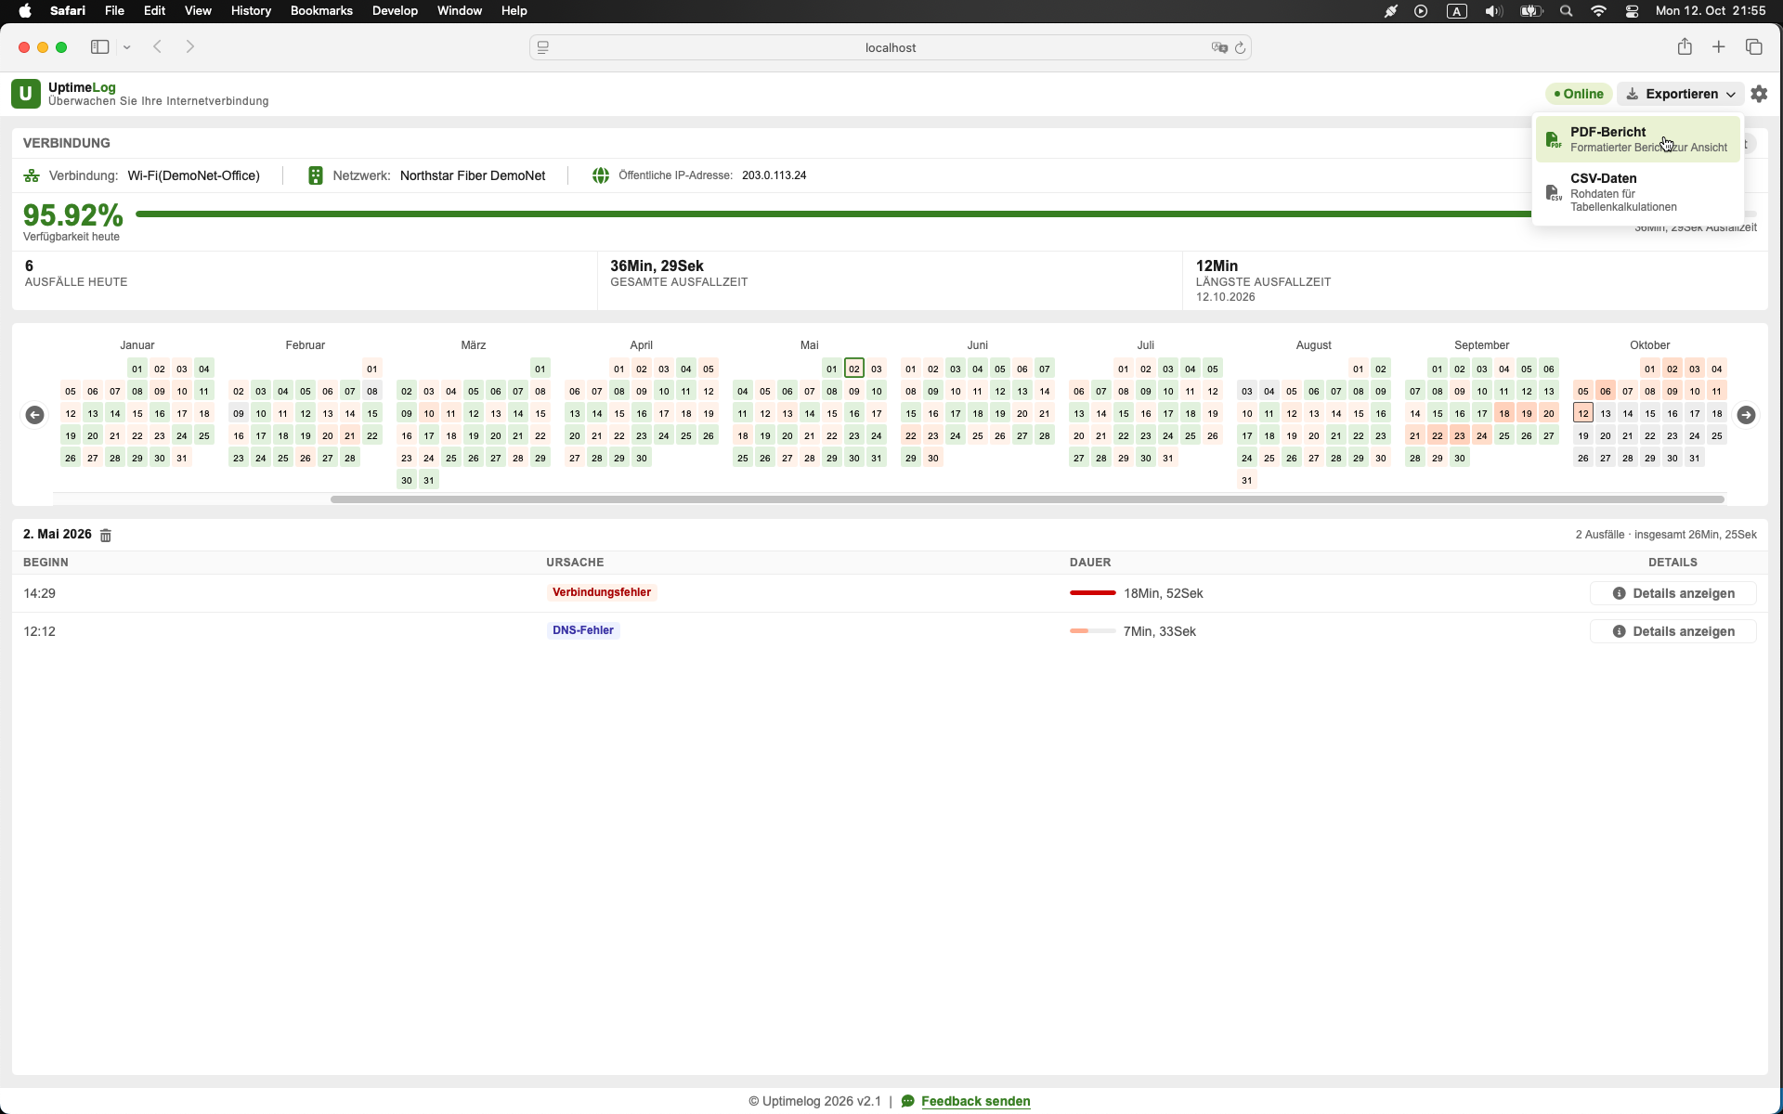
Task: Click the calendar horizontal scrollbar
Action: point(1027,499)
